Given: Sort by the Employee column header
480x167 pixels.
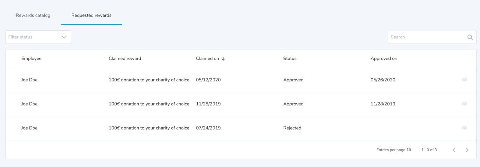Looking at the screenshot, I should (x=31, y=59).
